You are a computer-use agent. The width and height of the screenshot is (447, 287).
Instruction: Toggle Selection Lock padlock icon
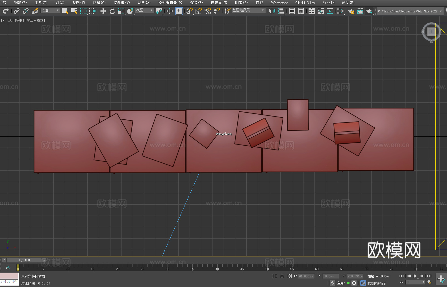(x=282, y=276)
